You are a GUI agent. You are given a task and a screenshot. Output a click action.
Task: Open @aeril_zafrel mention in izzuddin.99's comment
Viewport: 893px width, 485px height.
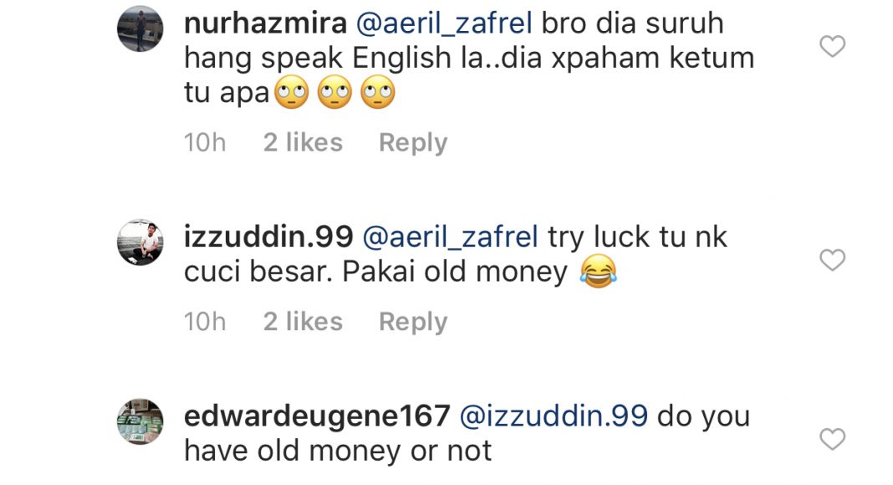pyautogui.click(x=450, y=237)
